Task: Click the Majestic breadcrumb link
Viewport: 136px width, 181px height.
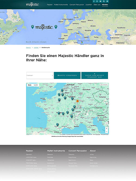Action: (28, 47)
